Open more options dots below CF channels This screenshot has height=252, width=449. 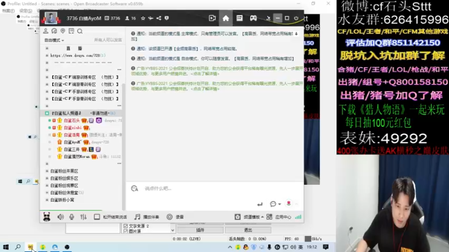(119, 106)
